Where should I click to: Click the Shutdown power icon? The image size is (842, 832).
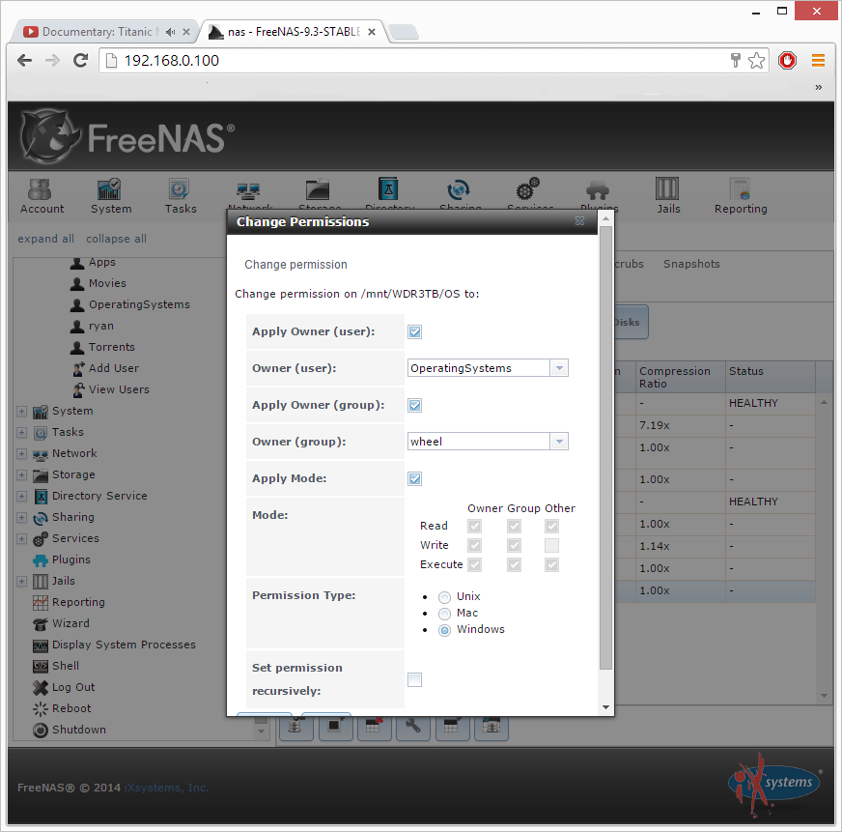tap(41, 730)
